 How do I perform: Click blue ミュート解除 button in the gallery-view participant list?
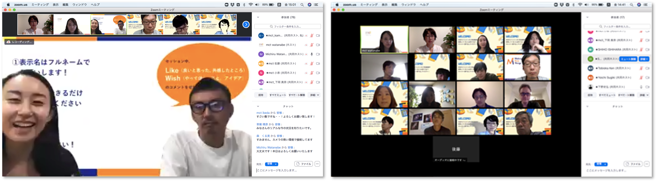pyautogui.click(x=628, y=59)
